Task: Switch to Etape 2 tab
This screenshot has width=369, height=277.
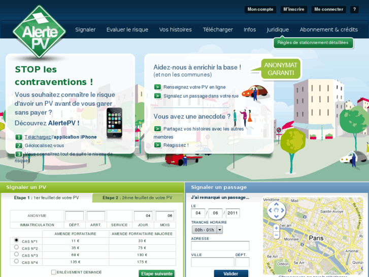Action: pos(138,198)
